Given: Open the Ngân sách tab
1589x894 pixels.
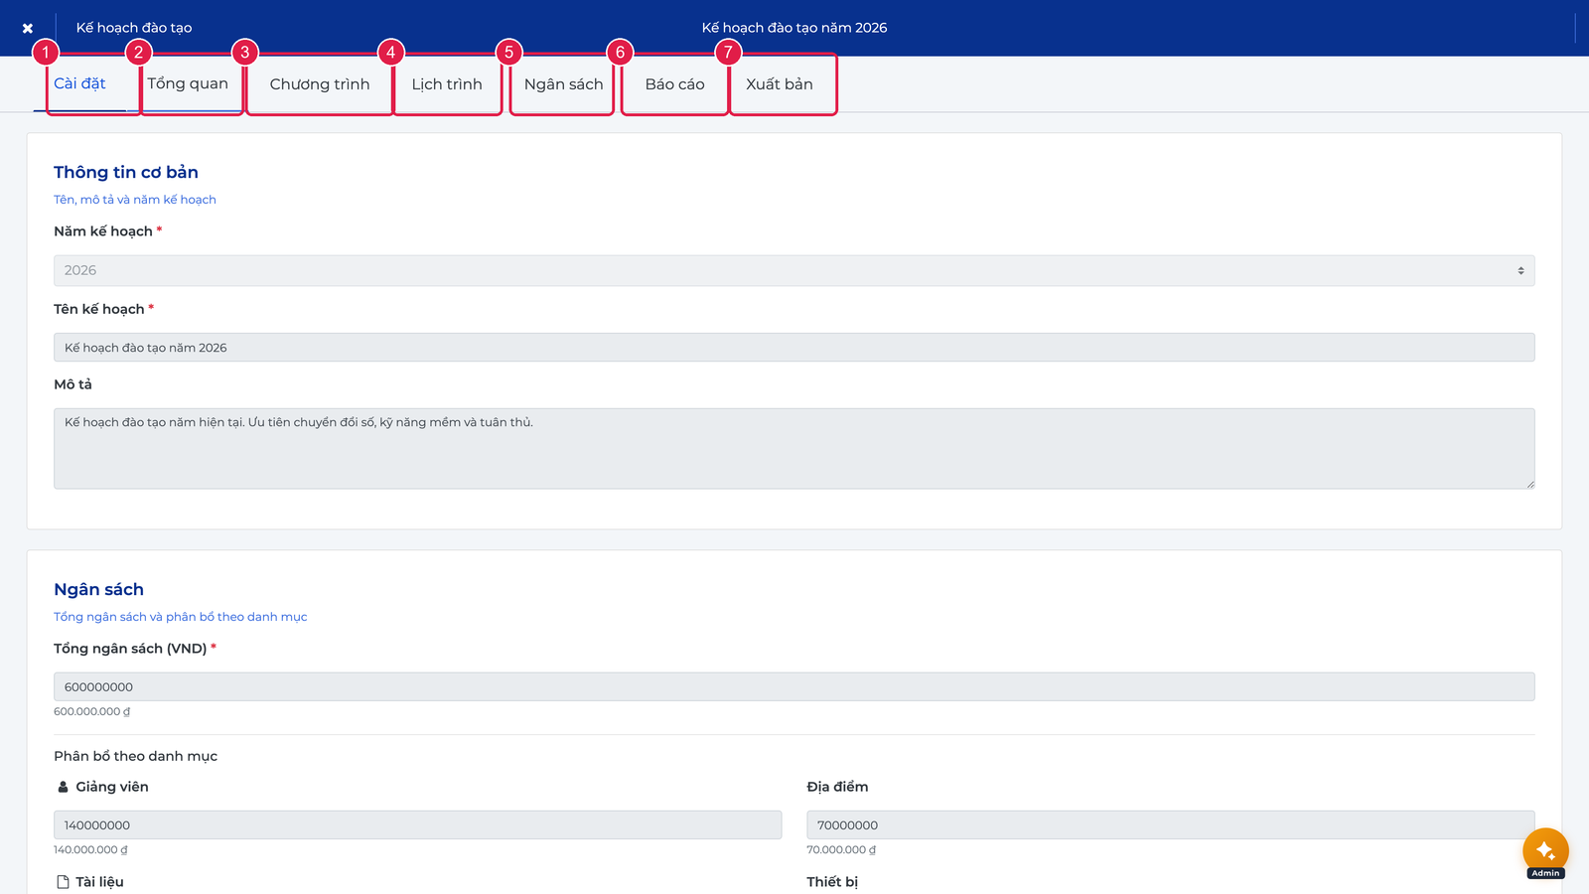Looking at the screenshot, I should (x=563, y=84).
